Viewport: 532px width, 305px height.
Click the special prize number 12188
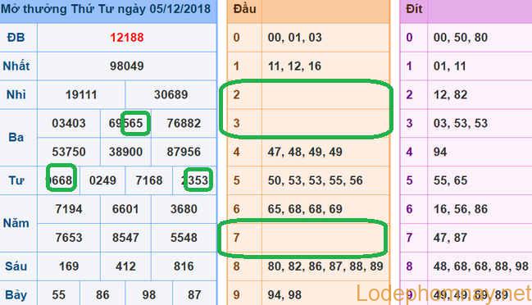(x=126, y=38)
